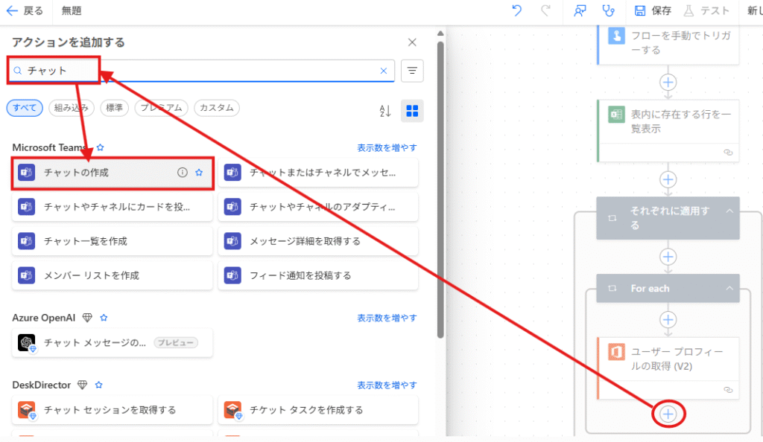
Task: Choose the メッセージ詳細を取得する action
Action: 318,241
